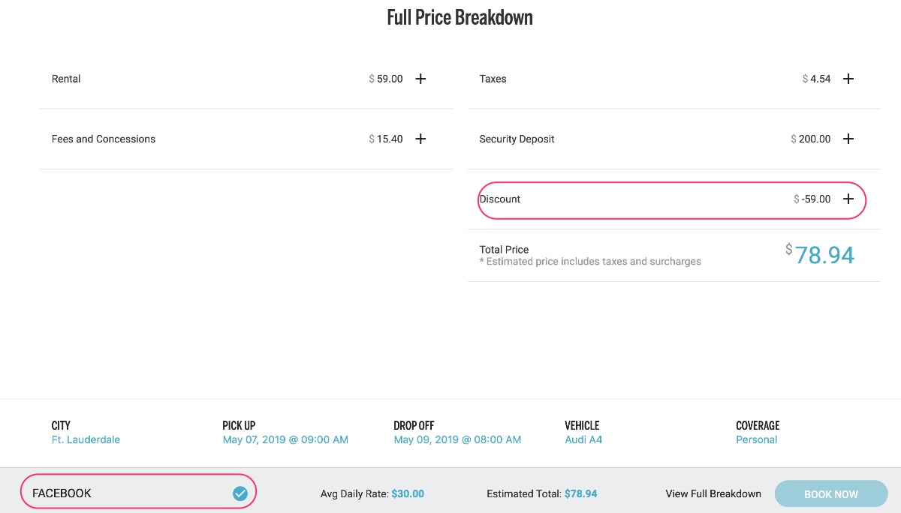Expand the Fees and Concessions row

[420, 139]
